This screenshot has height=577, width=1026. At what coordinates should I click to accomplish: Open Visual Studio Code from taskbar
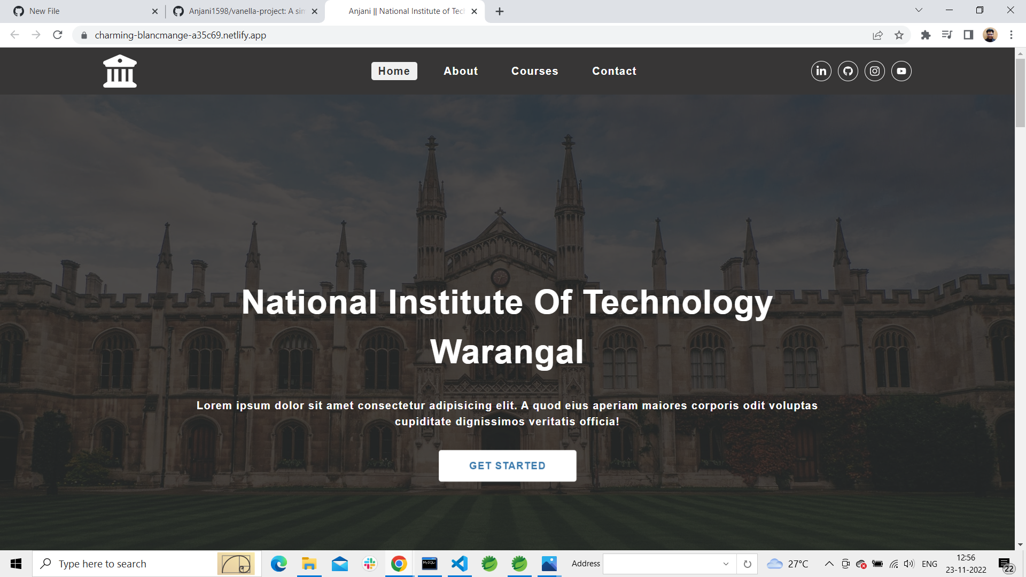pyautogui.click(x=459, y=564)
